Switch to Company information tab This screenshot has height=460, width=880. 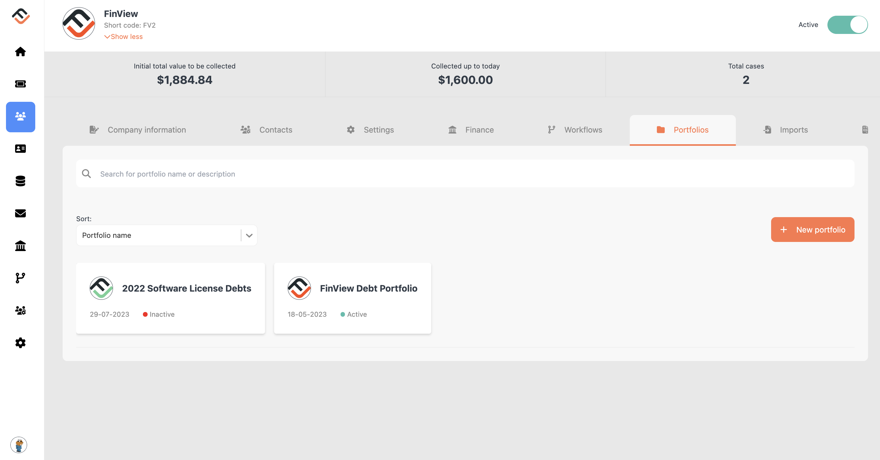click(x=138, y=130)
